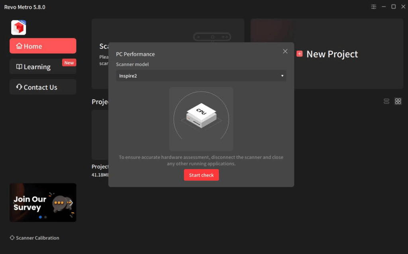408x254 pixels.
Task: Click the Scanner Calibration crosshair icon
Action: pos(12,238)
